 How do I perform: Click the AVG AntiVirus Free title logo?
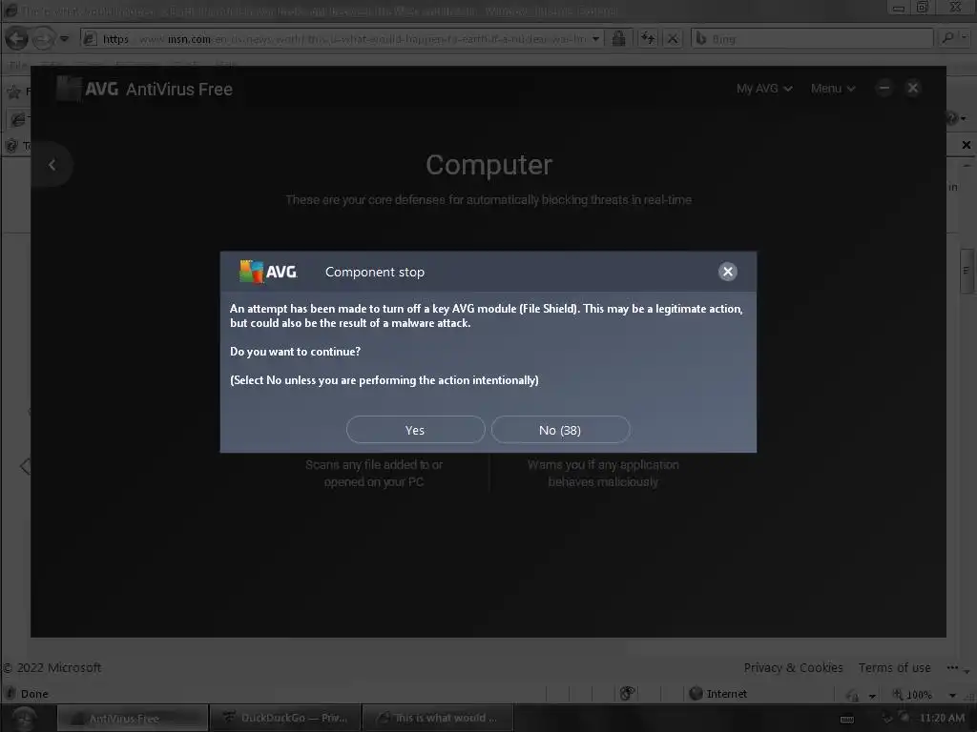[145, 89]
